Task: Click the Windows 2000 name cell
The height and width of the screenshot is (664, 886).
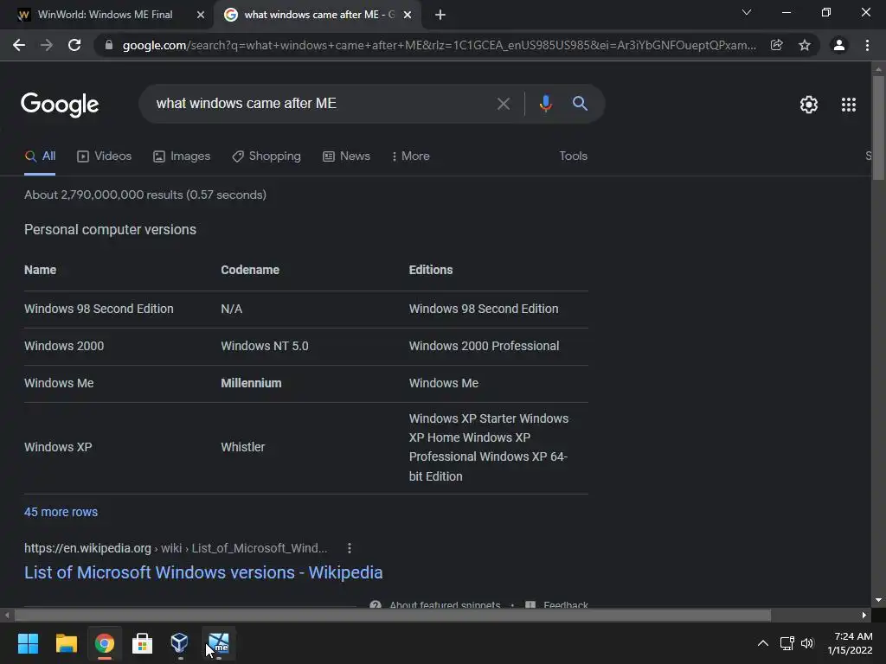Action: click(x=64, y=346)
